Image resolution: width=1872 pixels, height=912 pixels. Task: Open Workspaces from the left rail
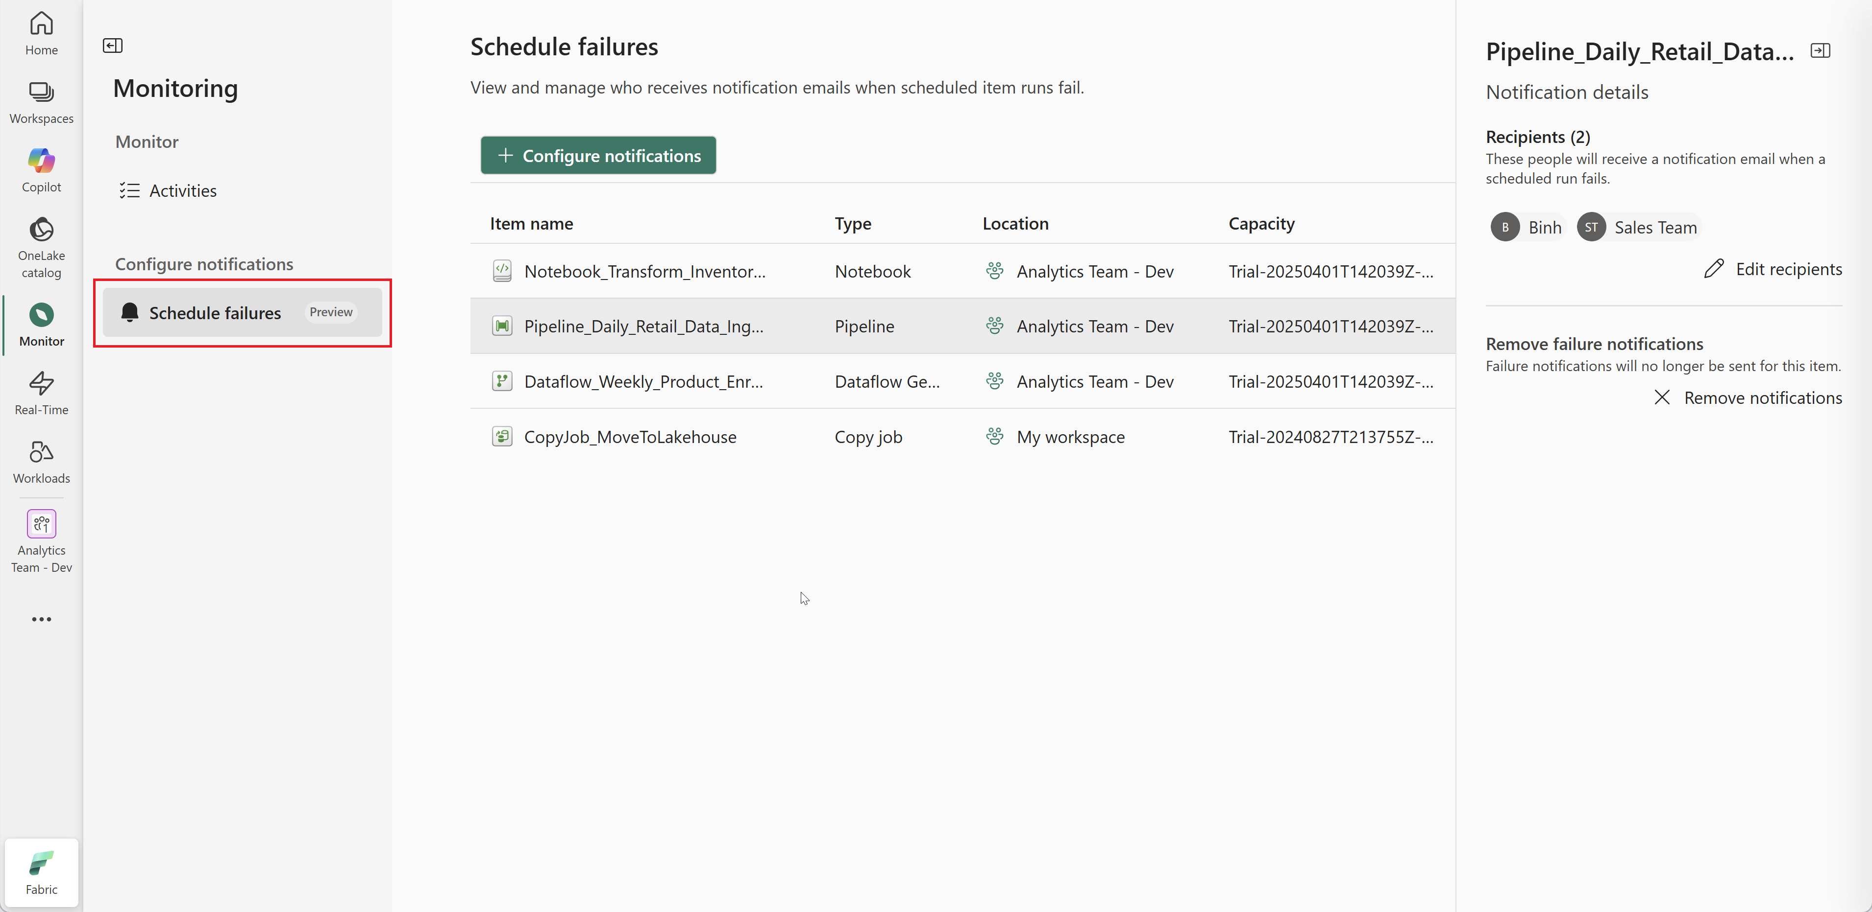click(42, 102)
